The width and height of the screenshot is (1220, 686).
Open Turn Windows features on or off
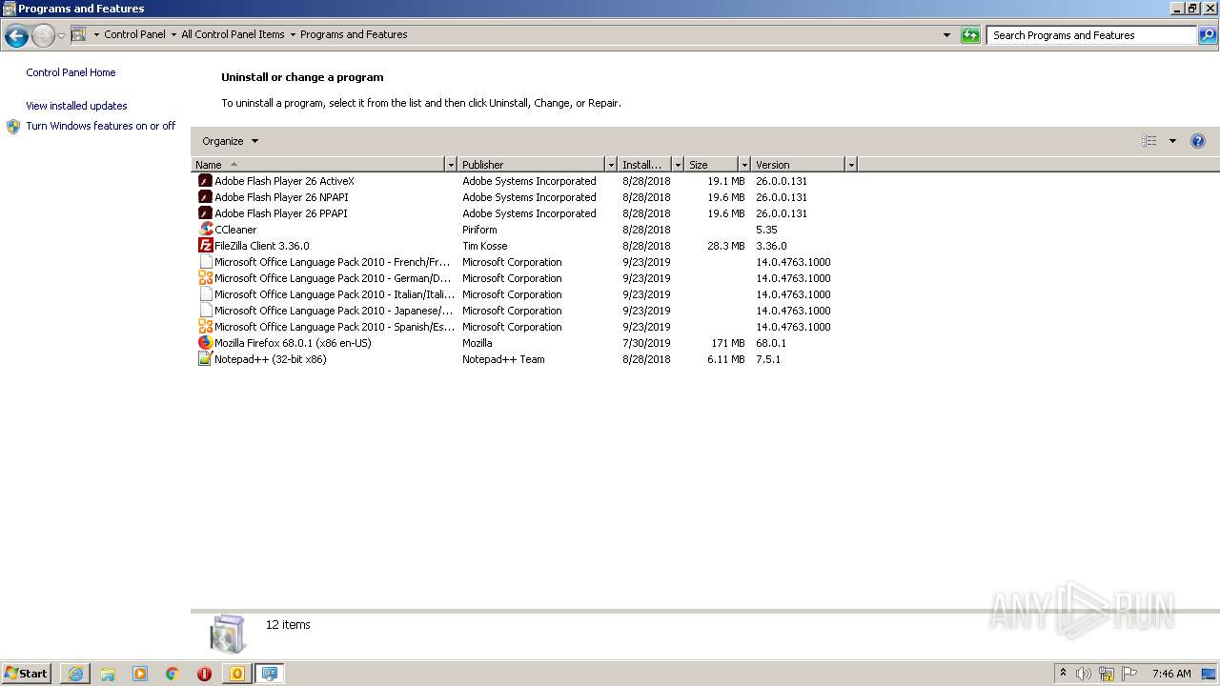click(x=100, y=126)
